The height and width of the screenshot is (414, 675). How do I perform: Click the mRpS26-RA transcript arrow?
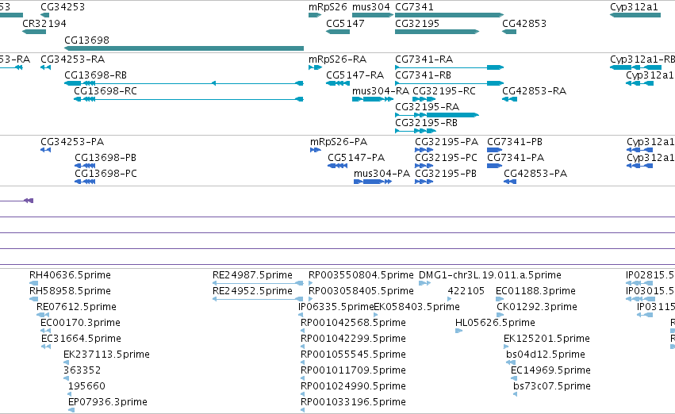tap(315, 67)
